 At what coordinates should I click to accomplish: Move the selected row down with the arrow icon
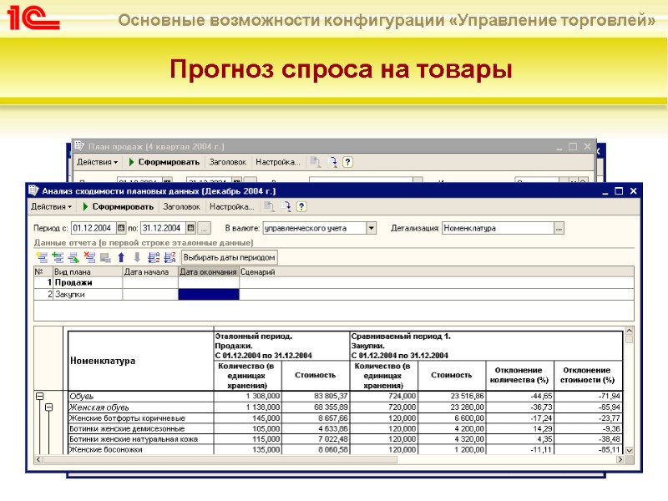click(136, 257)
